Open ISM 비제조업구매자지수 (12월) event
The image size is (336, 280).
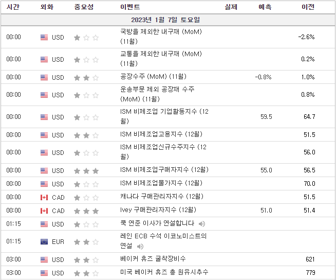164,170
